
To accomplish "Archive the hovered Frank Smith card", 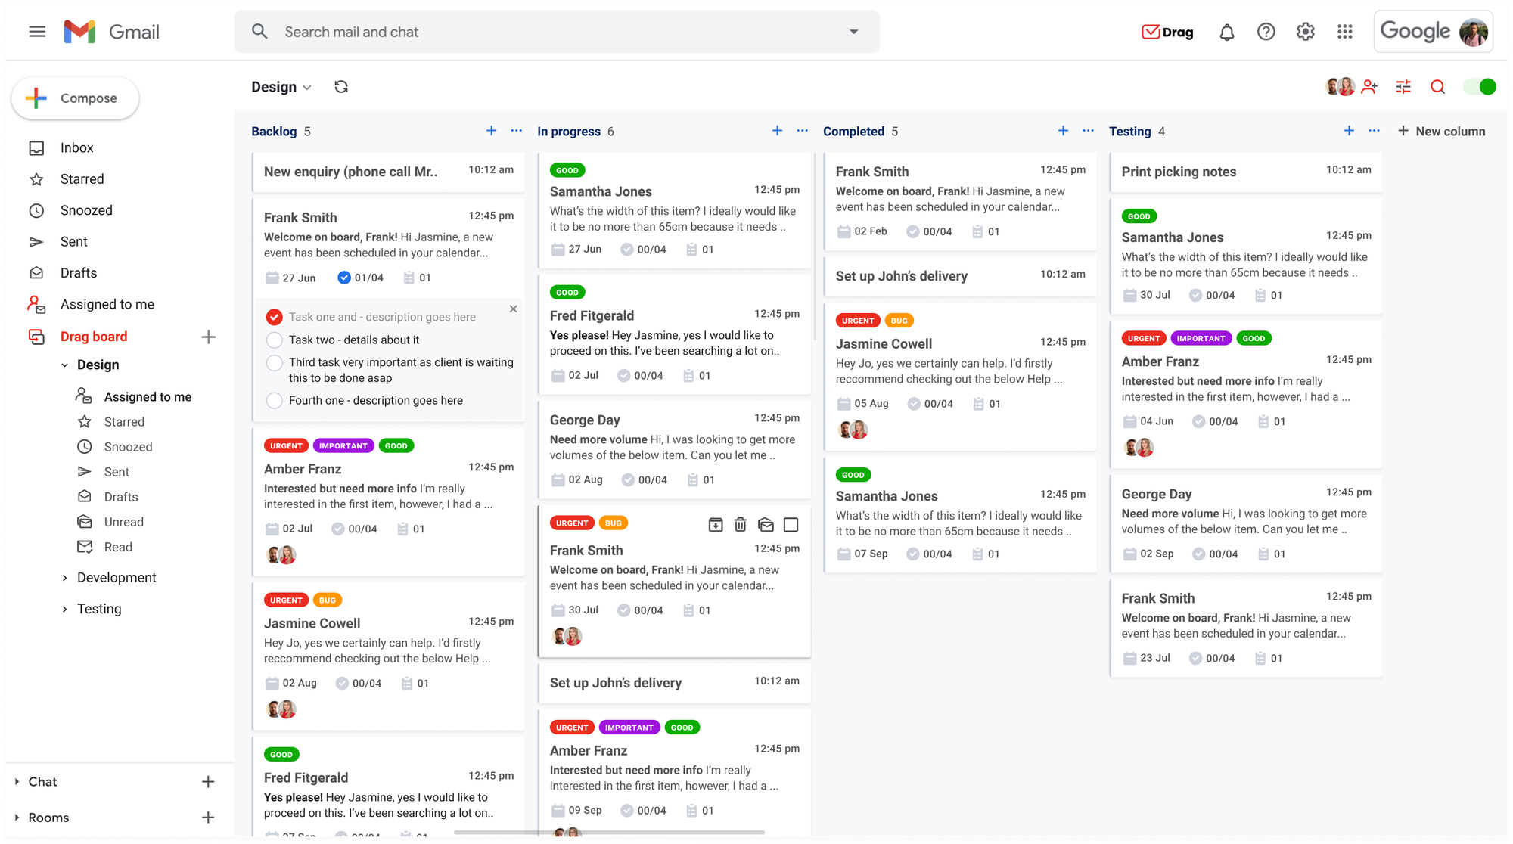I will pos(715,524).
